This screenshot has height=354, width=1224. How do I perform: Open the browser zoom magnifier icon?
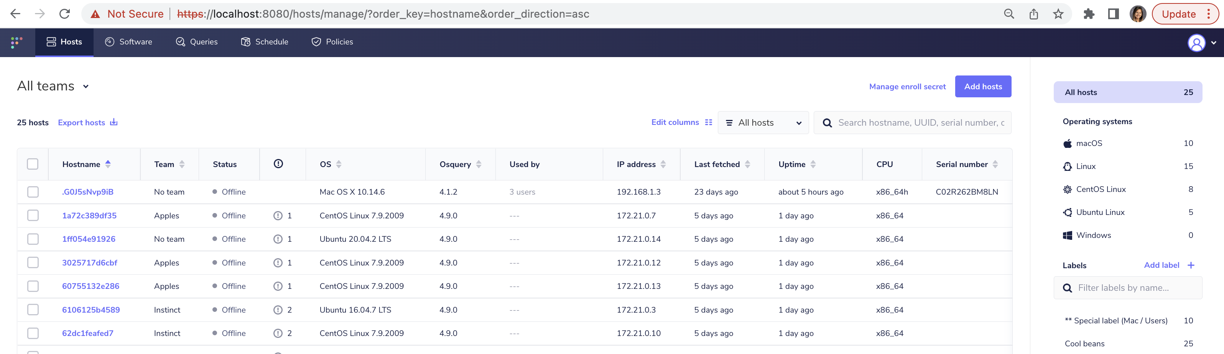click(1009, 14)
